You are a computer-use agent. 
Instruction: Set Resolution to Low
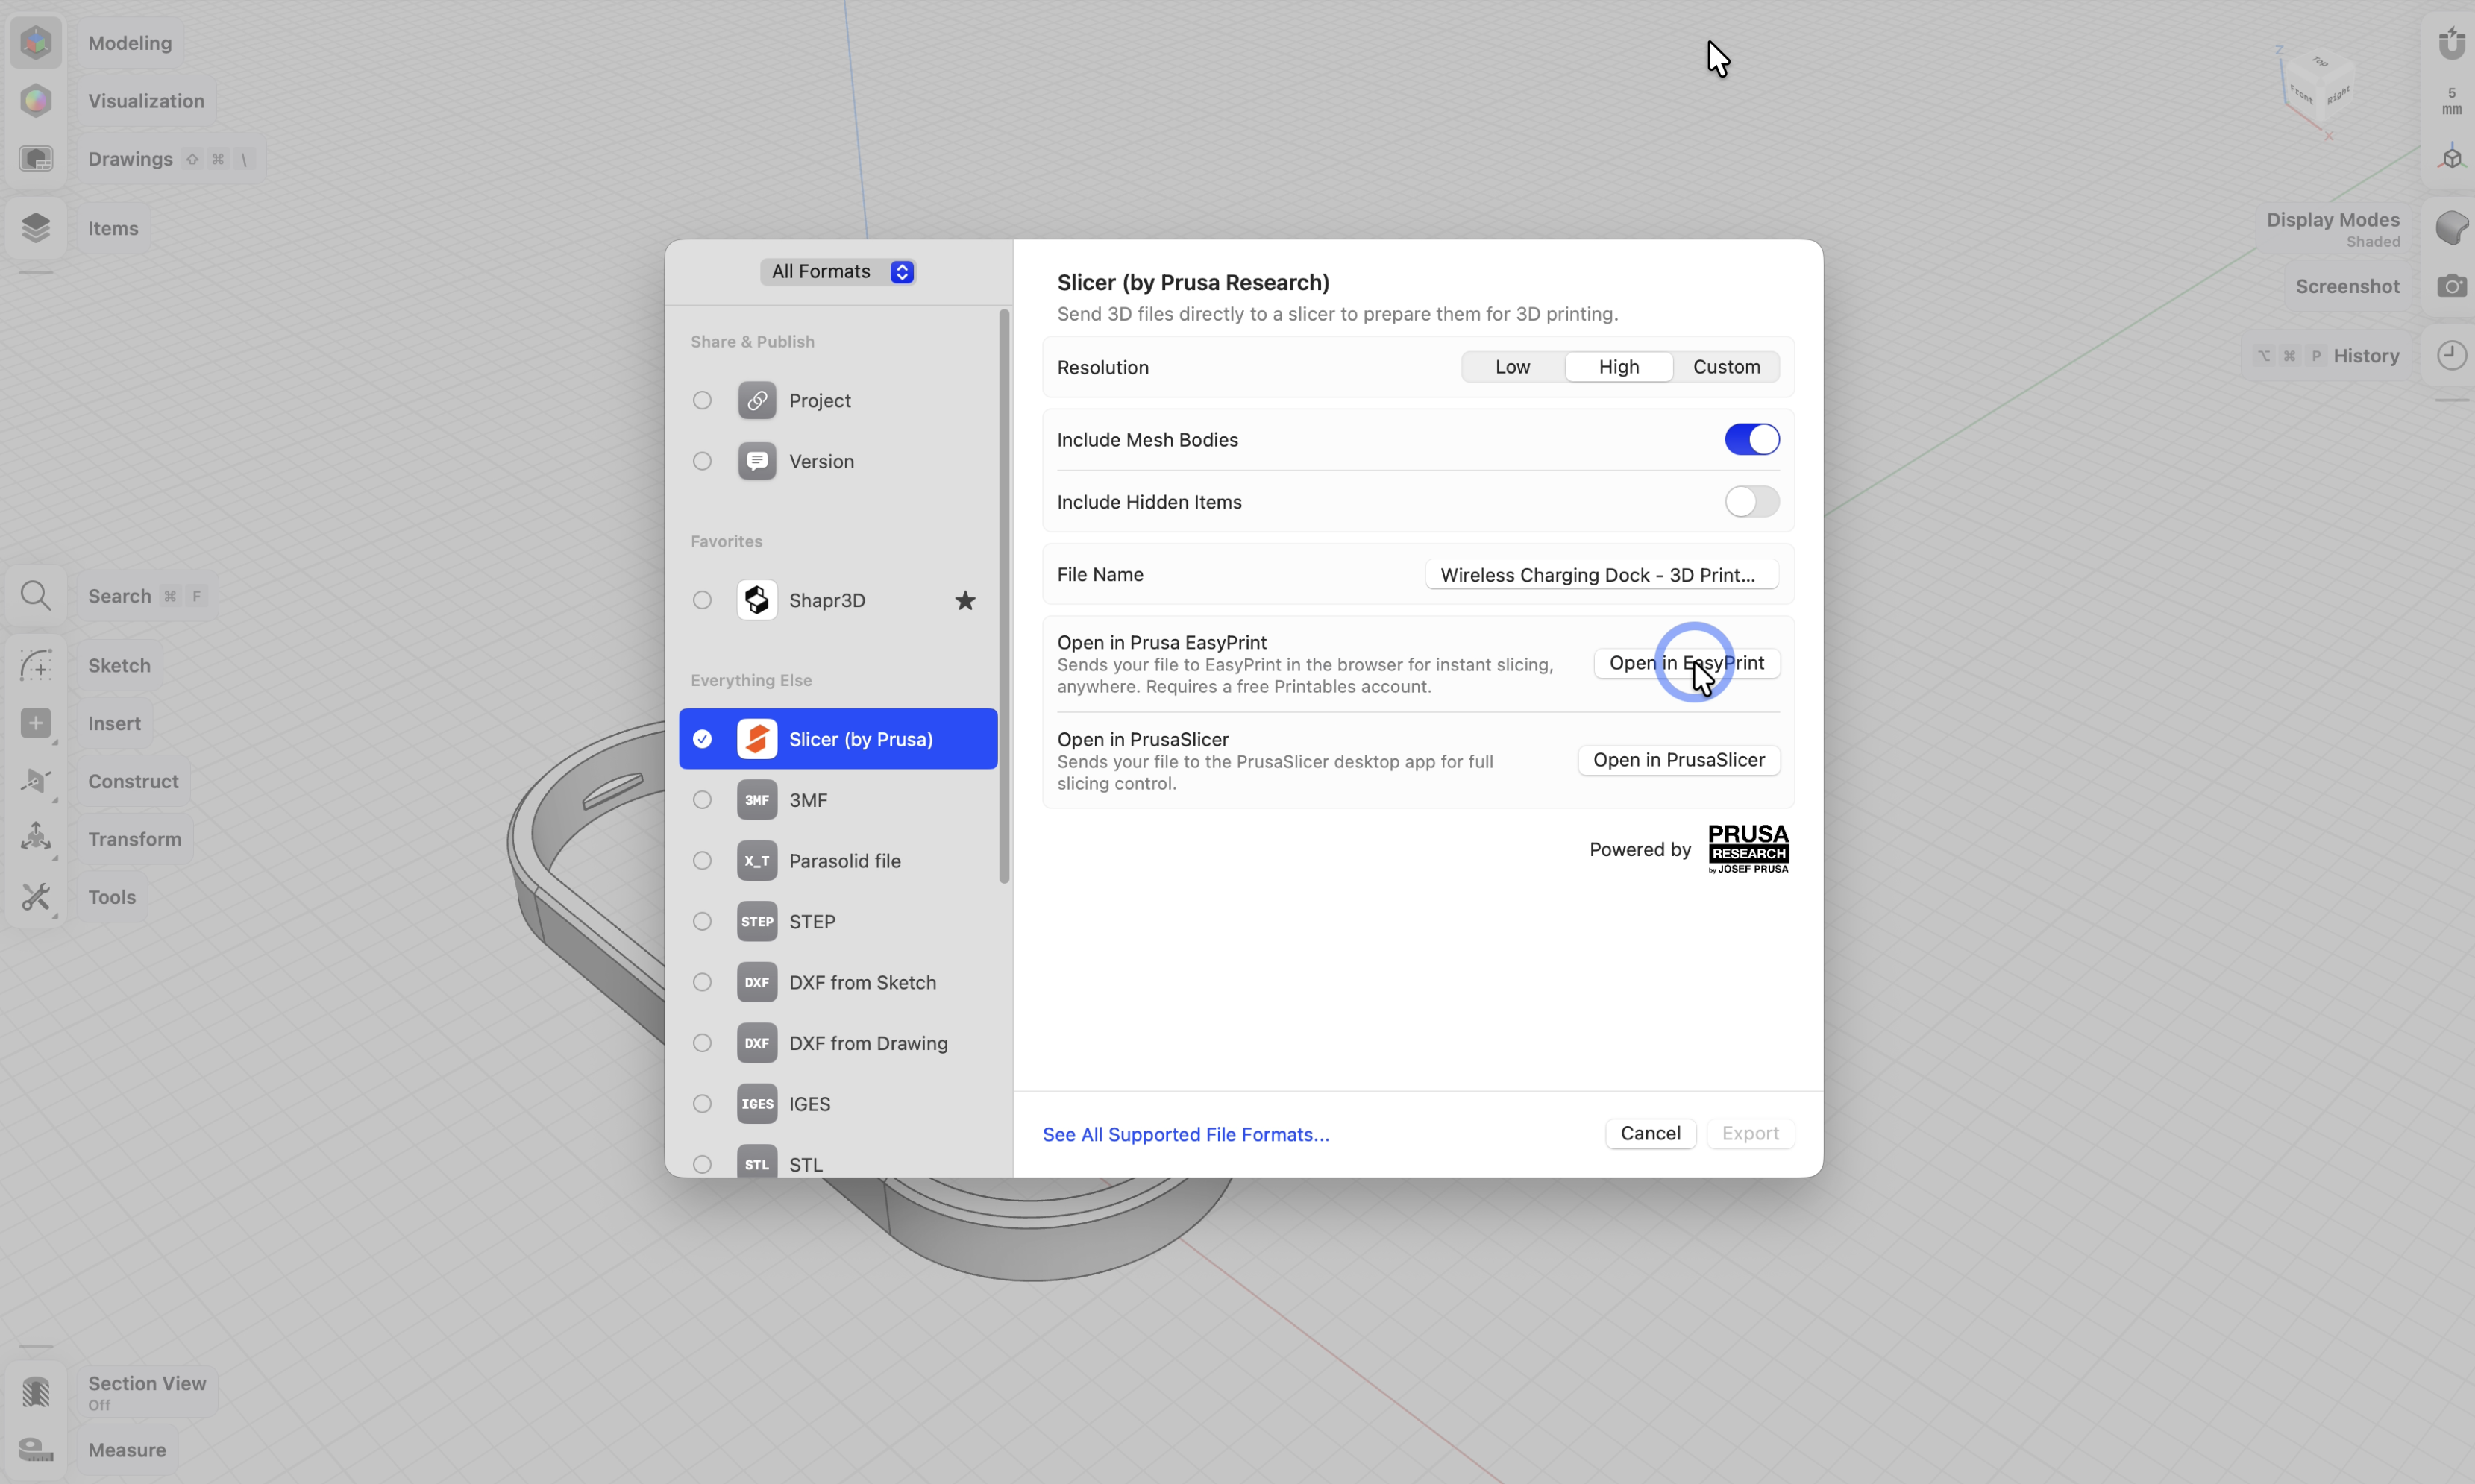tap(1513, 367)
